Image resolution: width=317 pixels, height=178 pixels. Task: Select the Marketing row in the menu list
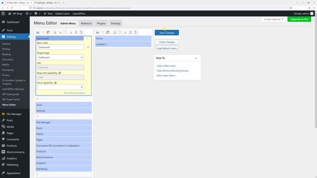click(63, 169)
